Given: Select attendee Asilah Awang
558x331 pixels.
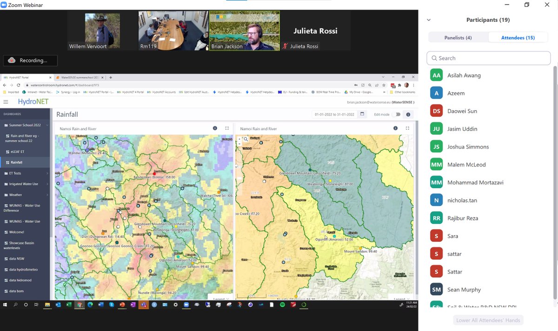Looking at the screenshot, I should (488, 75).
